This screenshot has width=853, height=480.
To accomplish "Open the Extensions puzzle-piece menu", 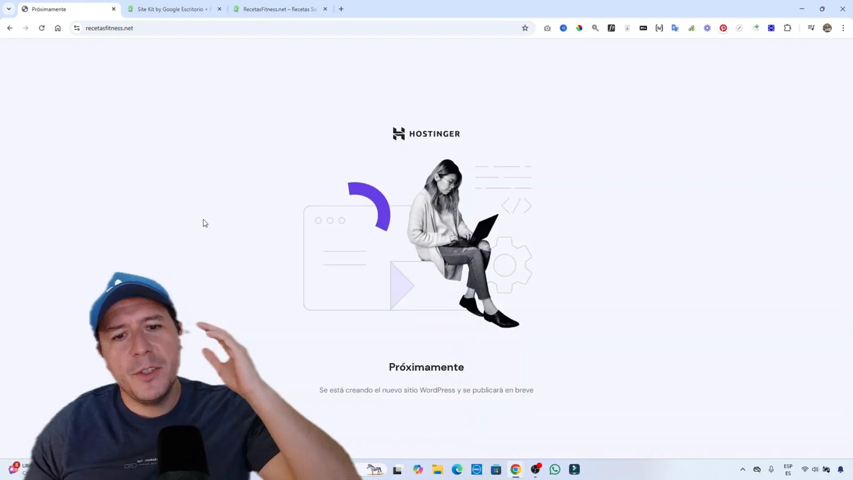I will pyautogui.click(x=787, y=28).
